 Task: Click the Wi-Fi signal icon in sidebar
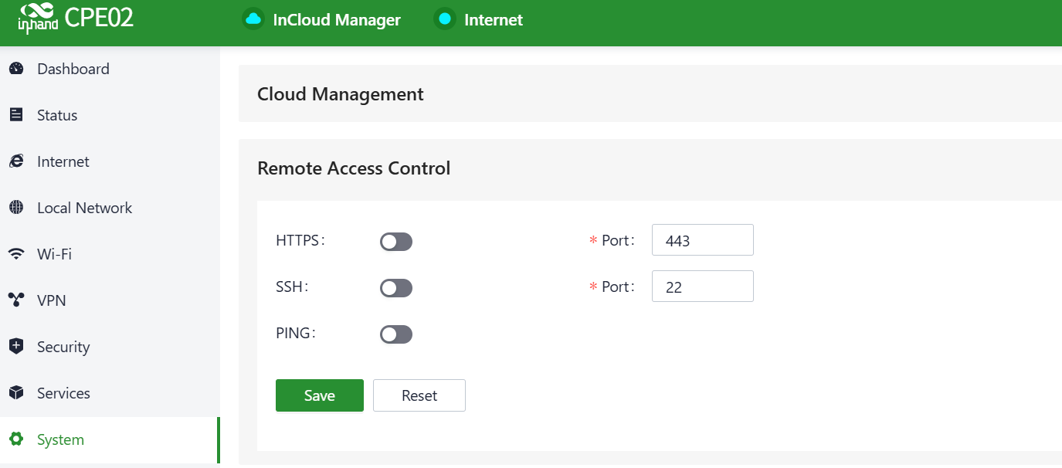[x=16, y=254]
